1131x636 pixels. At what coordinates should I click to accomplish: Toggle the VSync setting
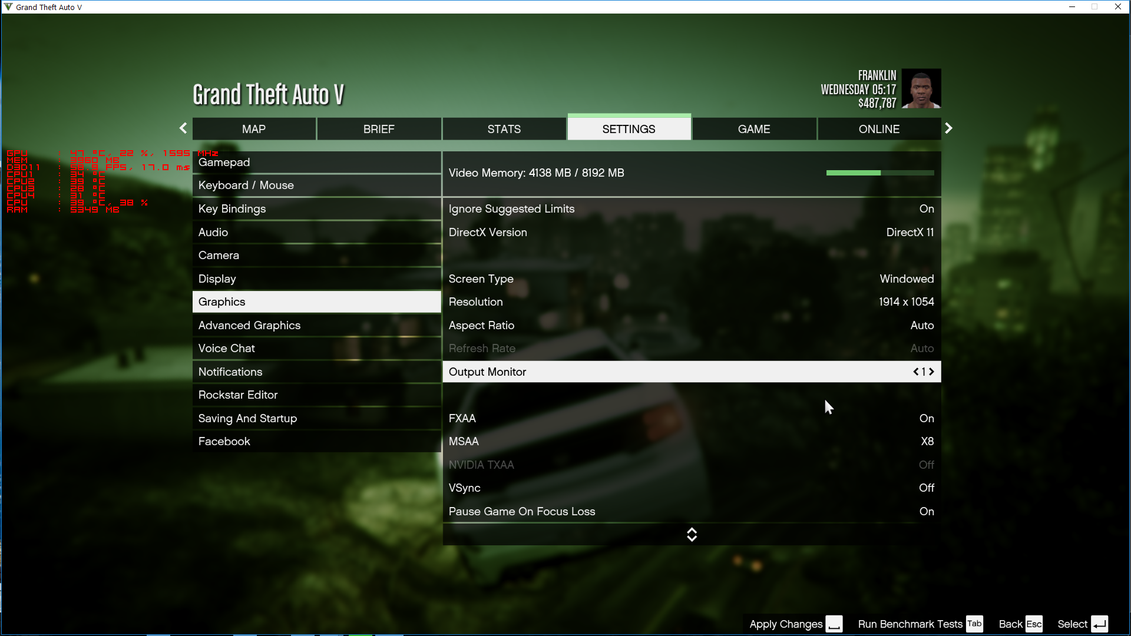(x=692, y=488)
